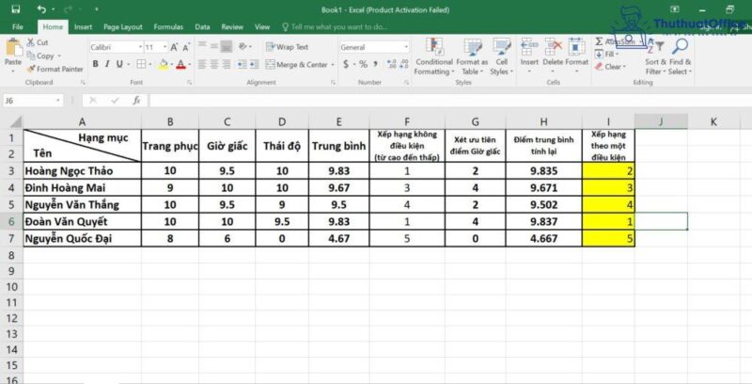Click Increase Indent icon
This screenshot has height=384, width=752.
(254, 64)
